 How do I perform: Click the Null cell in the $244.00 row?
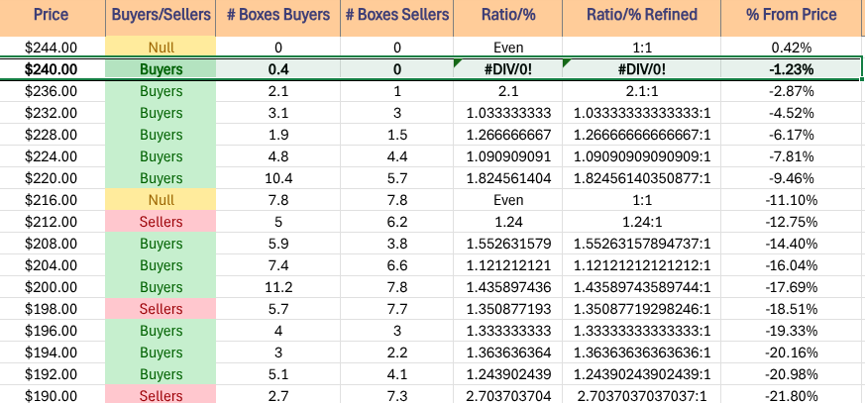(x=160, y=48)
